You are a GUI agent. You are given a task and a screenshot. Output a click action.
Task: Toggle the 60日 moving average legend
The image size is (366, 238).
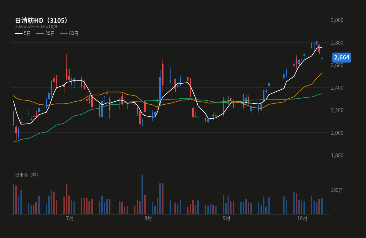[x=70, y=34]
